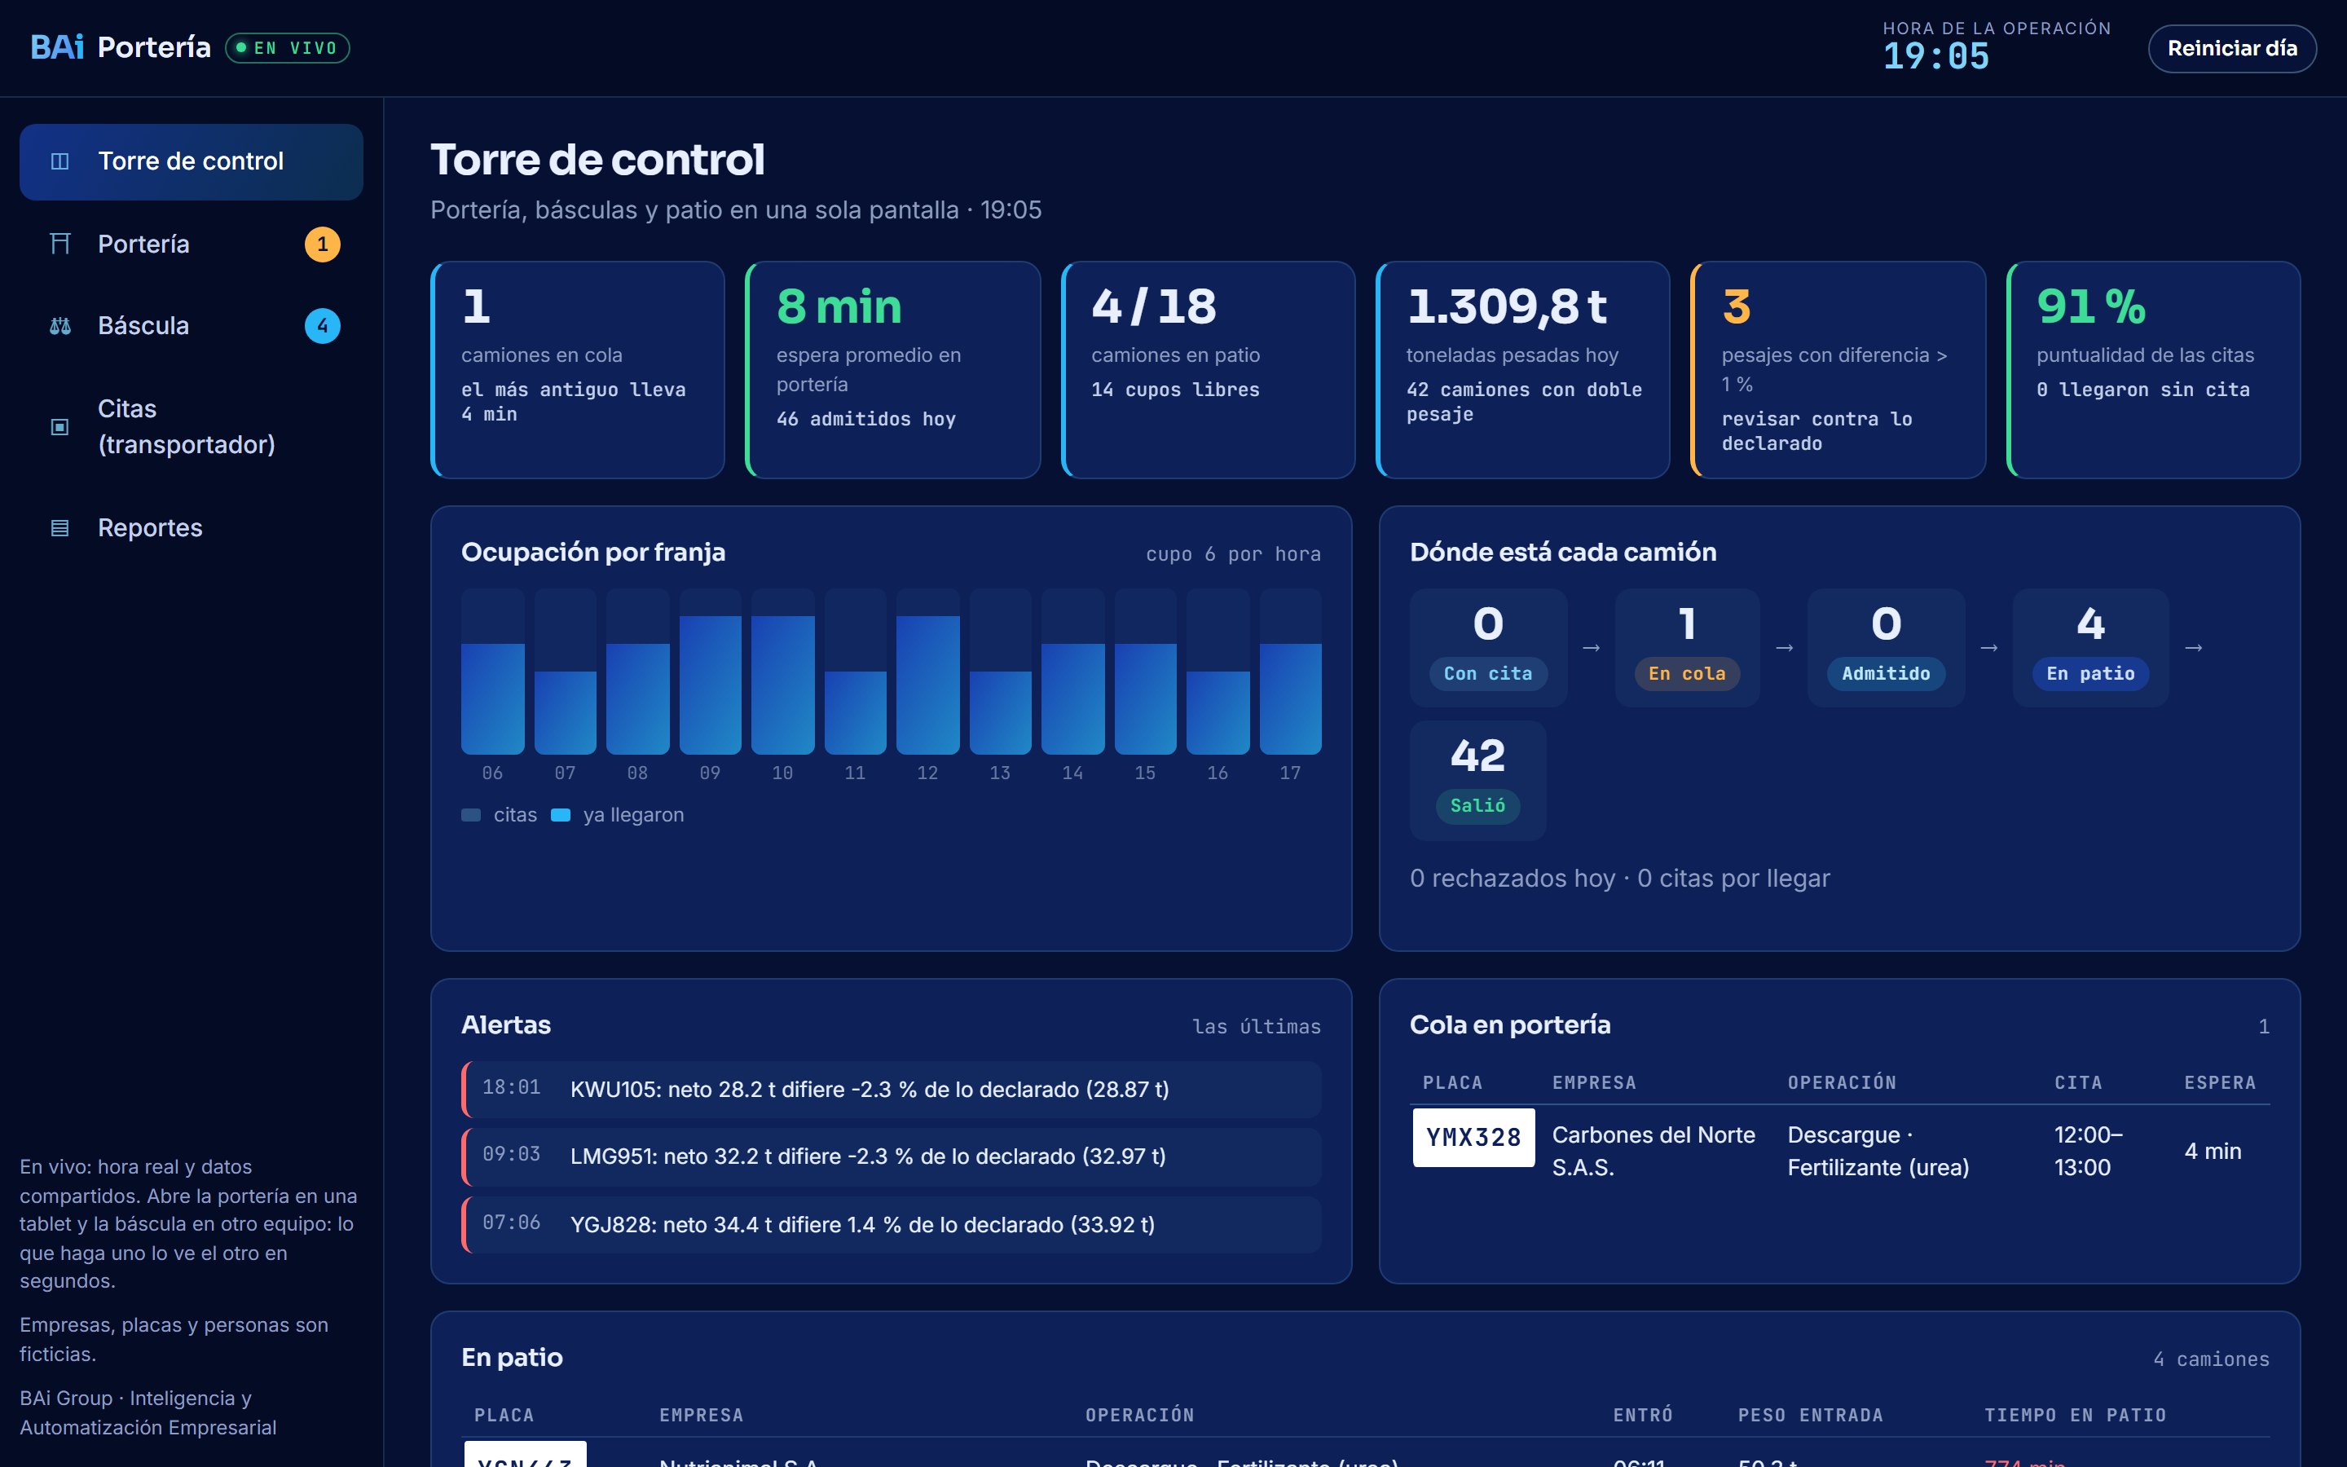Click the 'ya llegaron' legend swatch
Viewport: 2347px width, 1467px height.
(561, 815)
